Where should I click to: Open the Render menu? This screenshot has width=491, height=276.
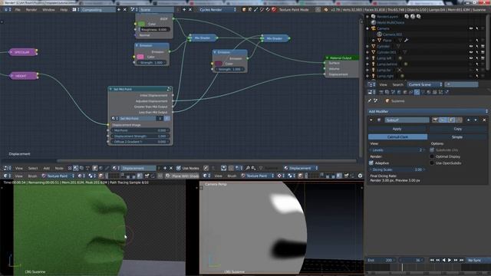coord(31,10)
